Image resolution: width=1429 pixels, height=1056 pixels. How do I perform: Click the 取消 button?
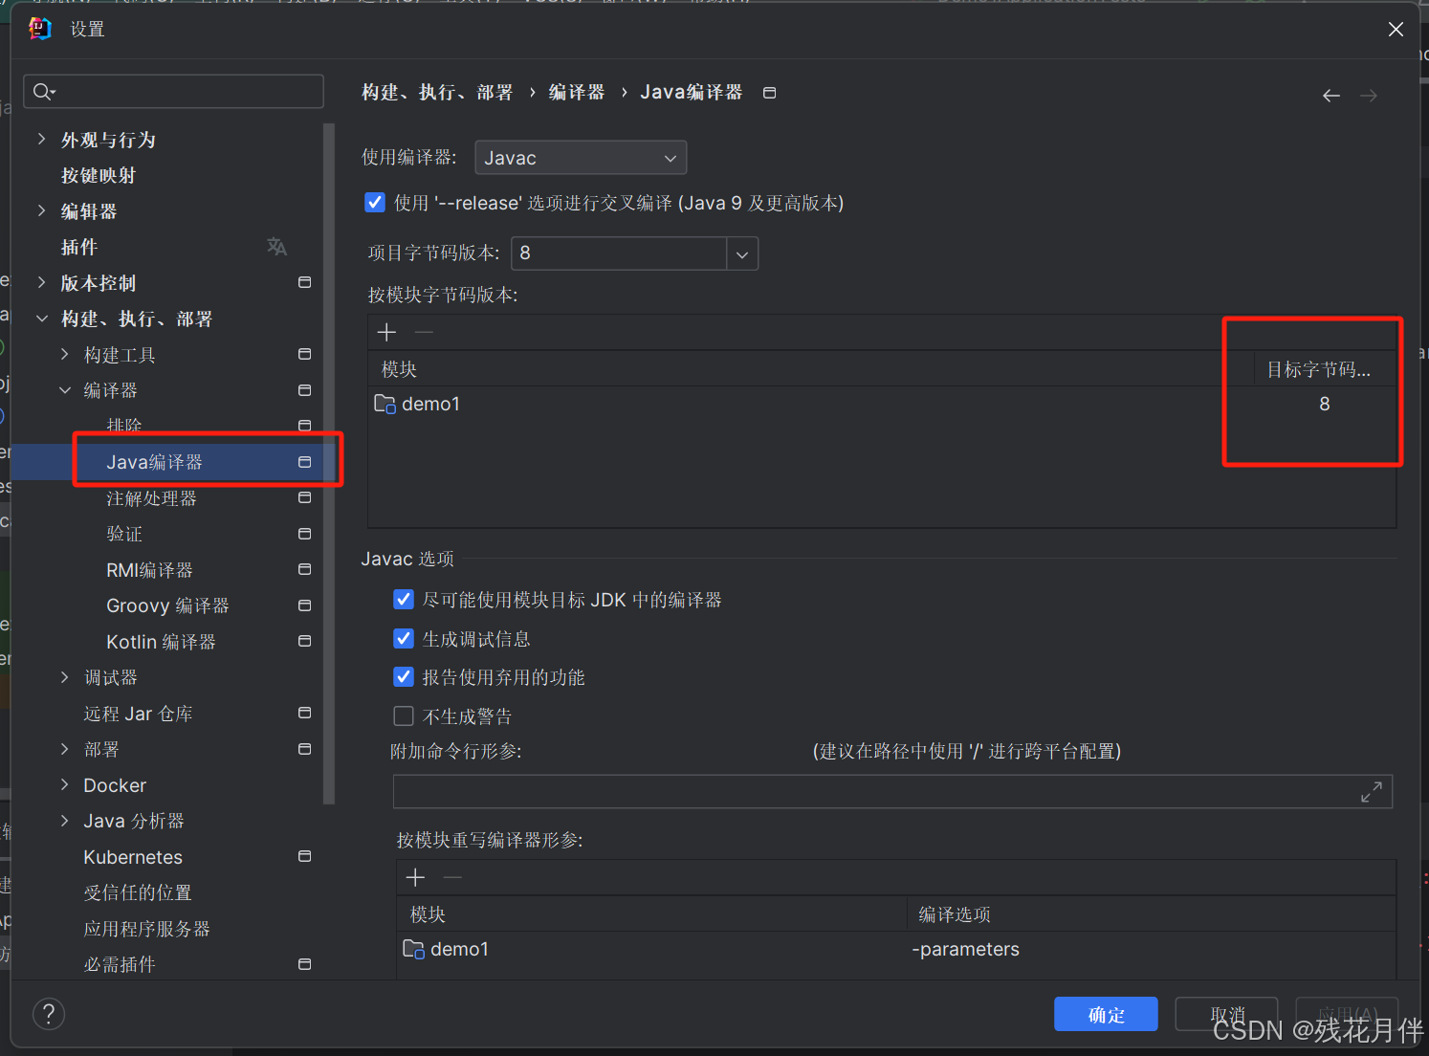coord(1226,1014)
